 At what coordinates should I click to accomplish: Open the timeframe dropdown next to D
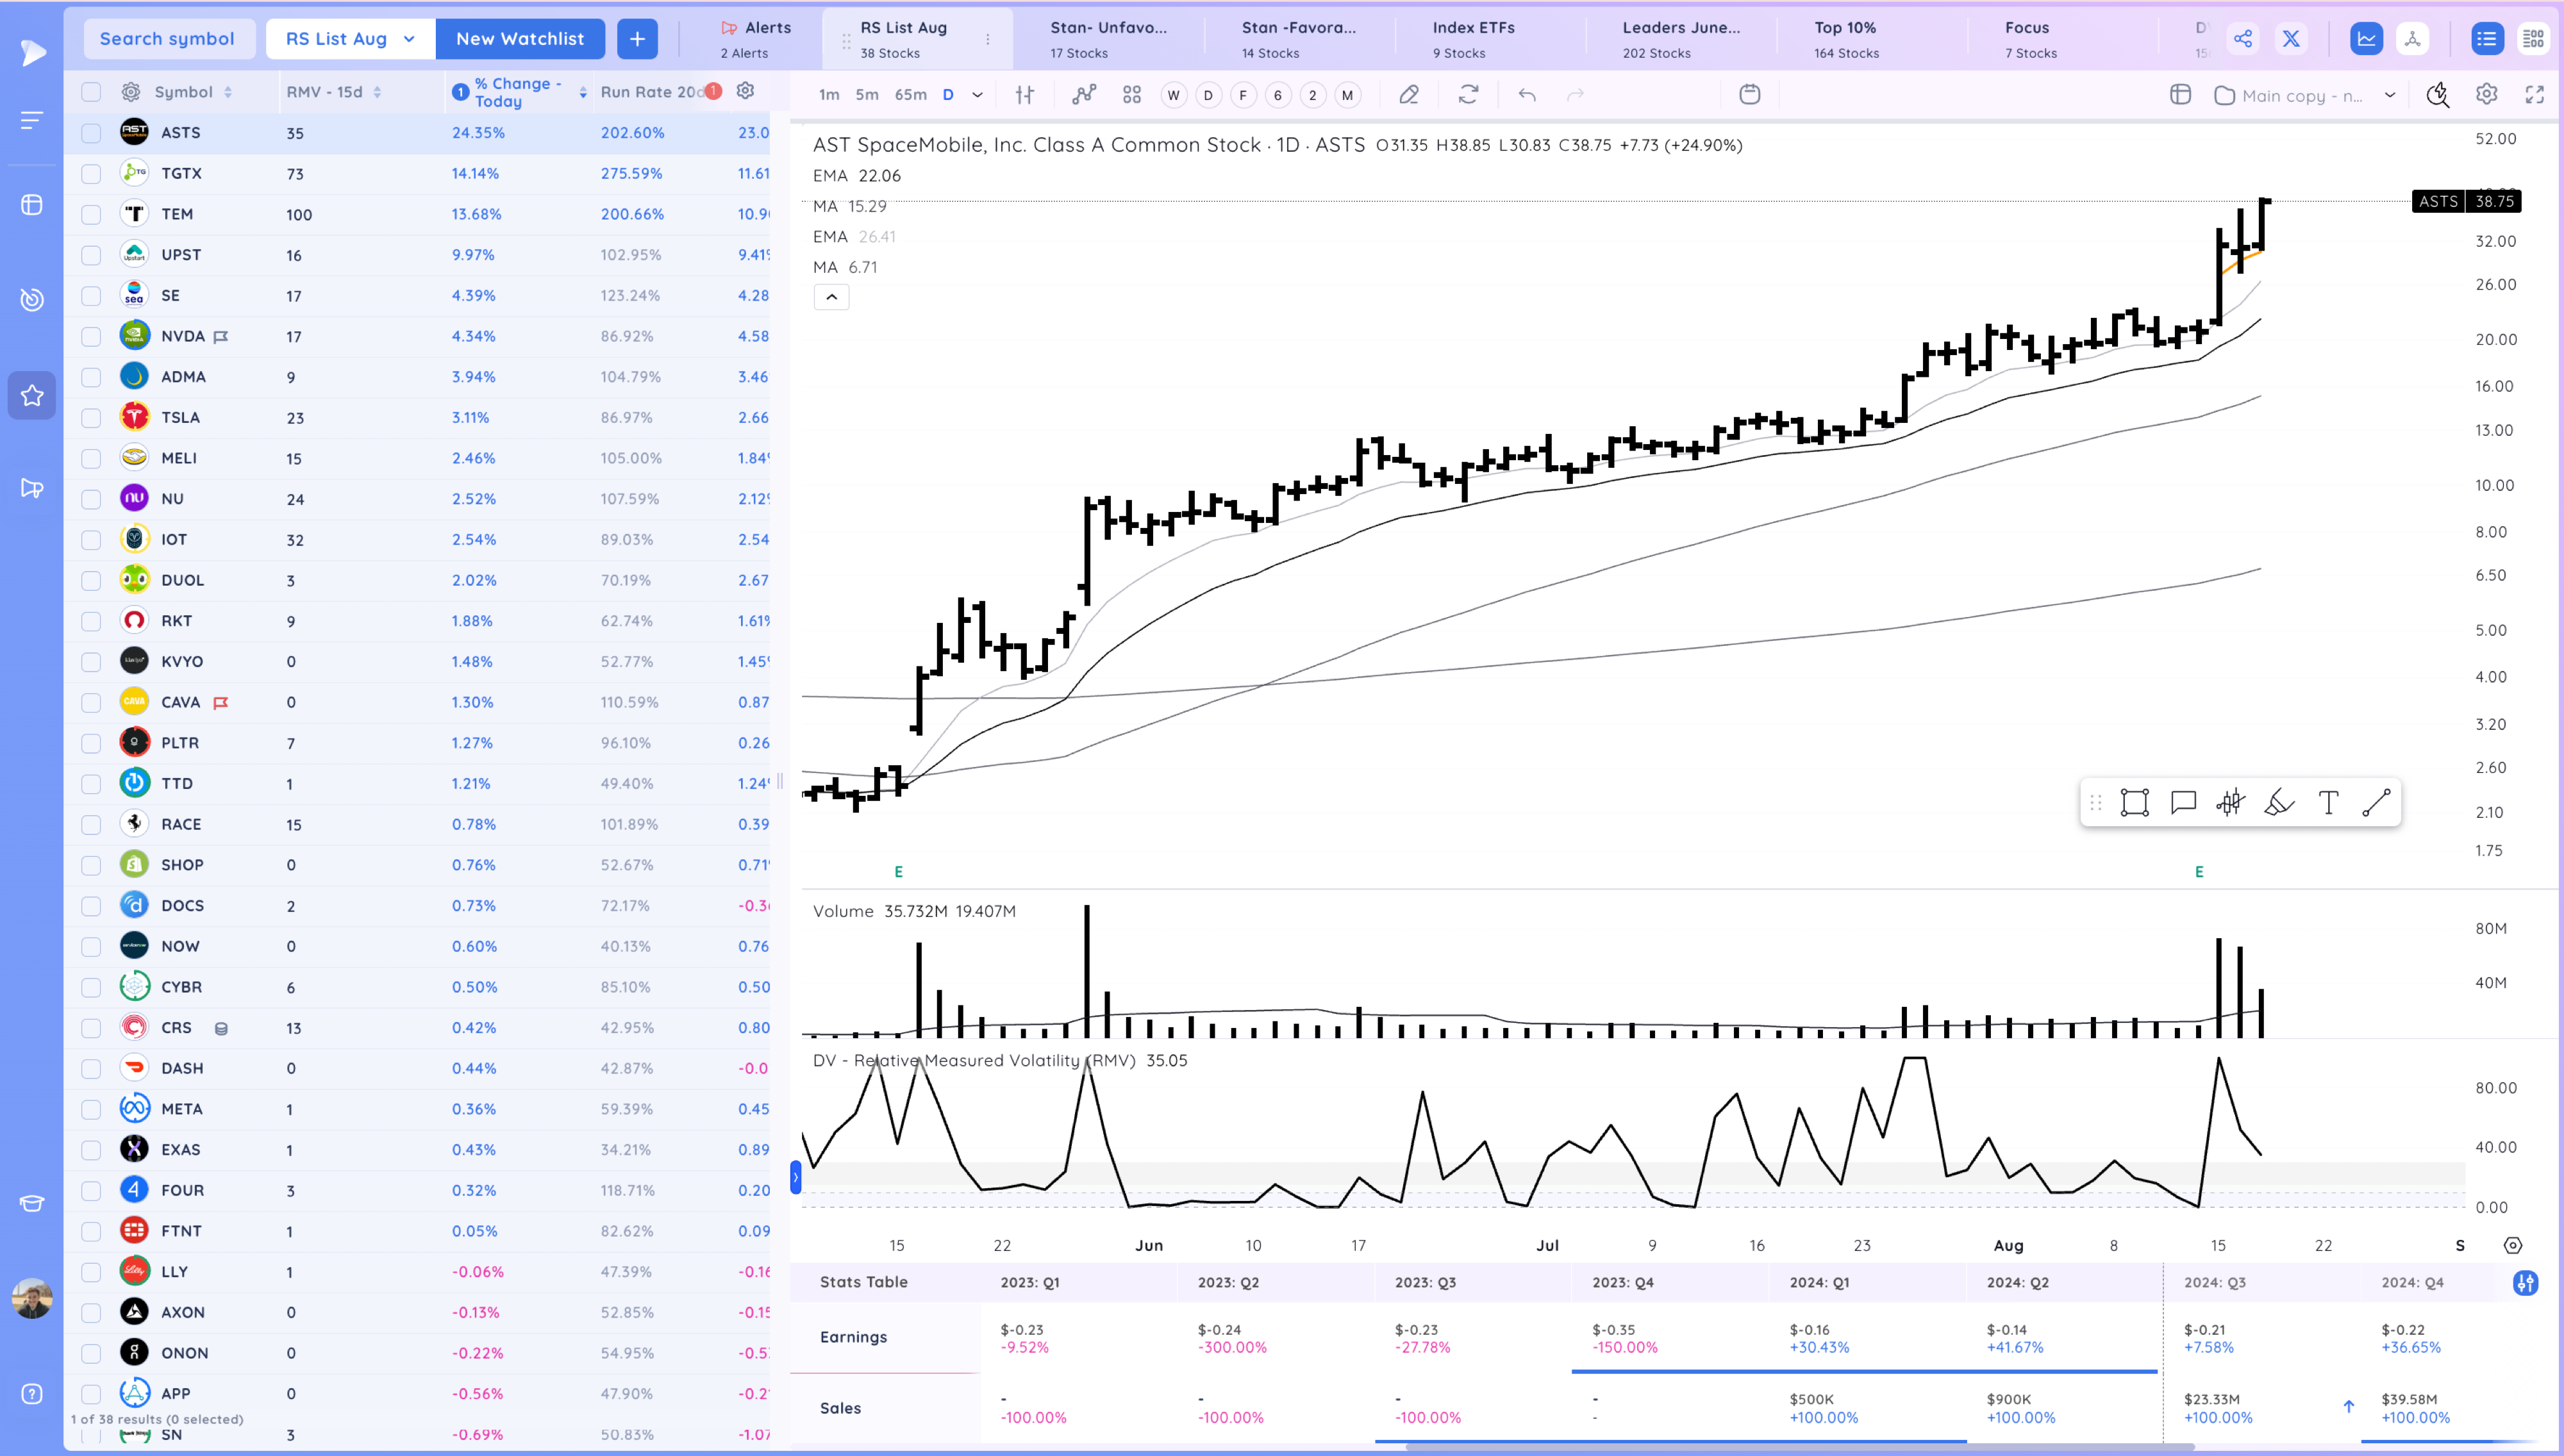(x=977, y=95)
